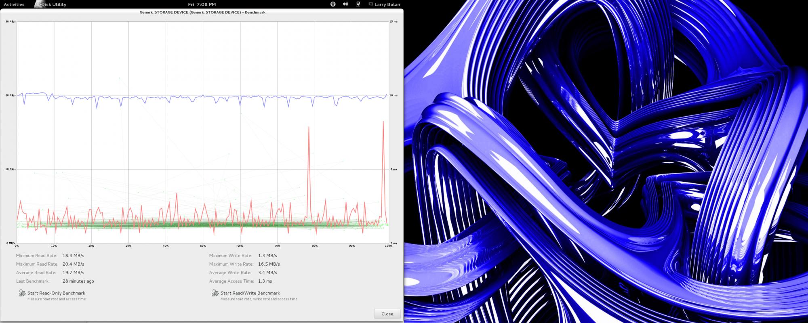The image size is (808, 323).
Task: Select the 16.5 MB/s maximum write value
Action: click(269, 264)
